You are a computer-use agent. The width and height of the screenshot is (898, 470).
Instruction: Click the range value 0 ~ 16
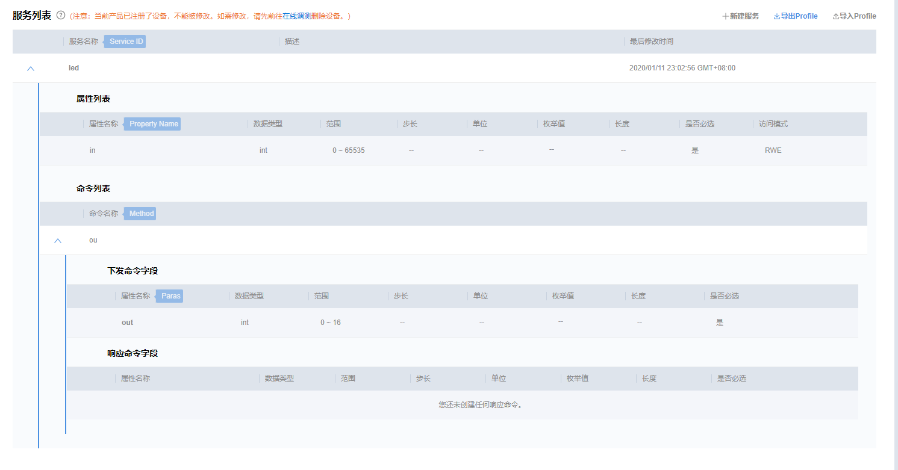[331, 323]
